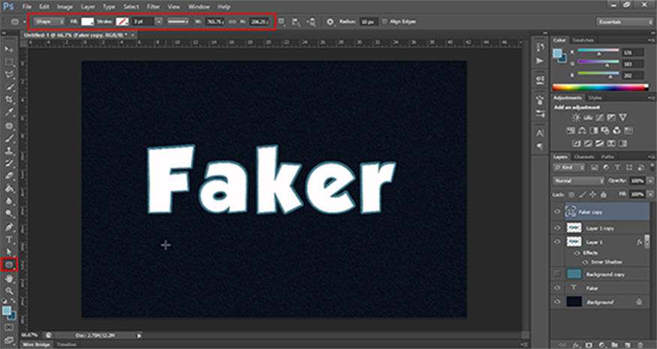Open the Normal blend mode dropdown
This screenshot has width=657, height=349.
pyautogui.click(x=578, y=181)
